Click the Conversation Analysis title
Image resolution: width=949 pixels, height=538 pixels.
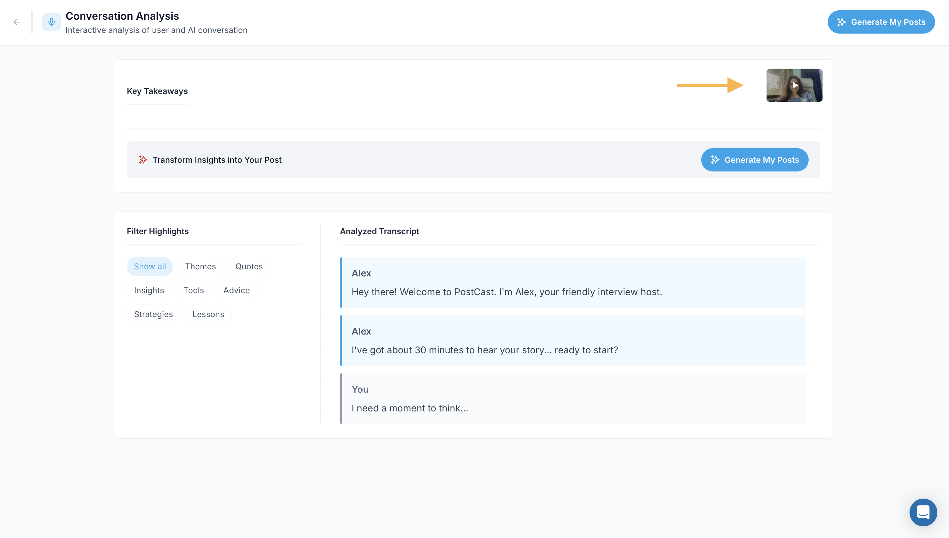pyautogui.click(x=122, y=16)
